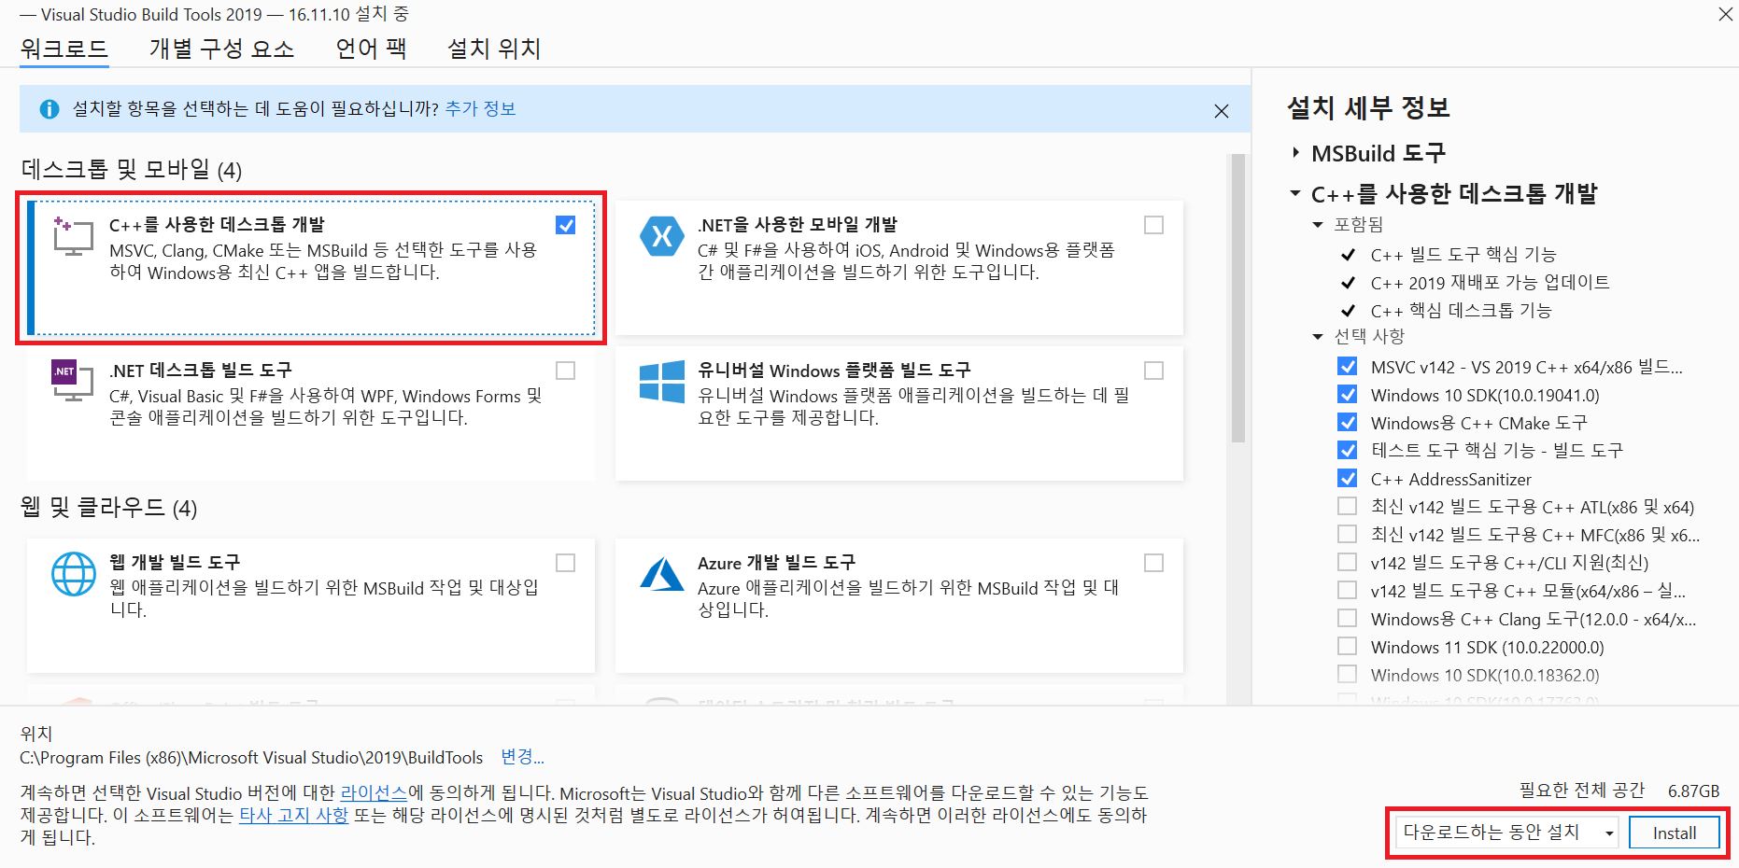The width and height of the screenshot is (1739, 868).
Task: Check 유니버설 Windows 플랫폼 빌드 도구 checkbox
Action: (1153, 371)
